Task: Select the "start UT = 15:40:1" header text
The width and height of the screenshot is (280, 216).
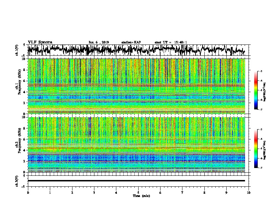Action: [x=171, y=42]
